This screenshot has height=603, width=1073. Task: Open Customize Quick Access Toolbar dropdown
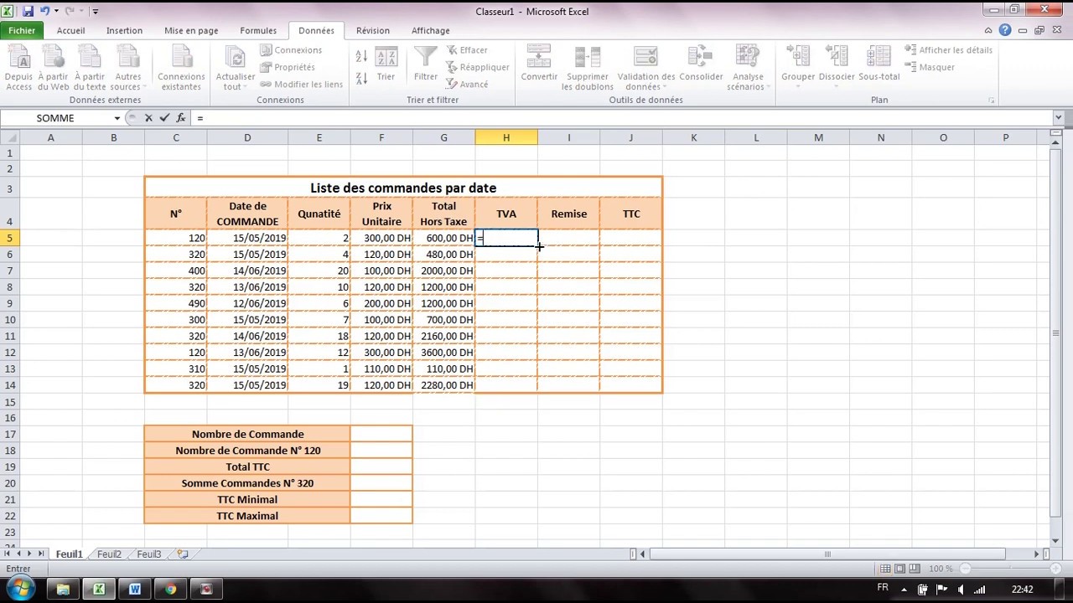pos(95,12)
